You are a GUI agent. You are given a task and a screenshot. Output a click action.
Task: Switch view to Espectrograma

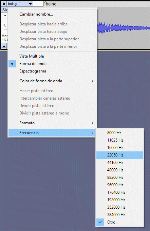[x=52, y=71]
